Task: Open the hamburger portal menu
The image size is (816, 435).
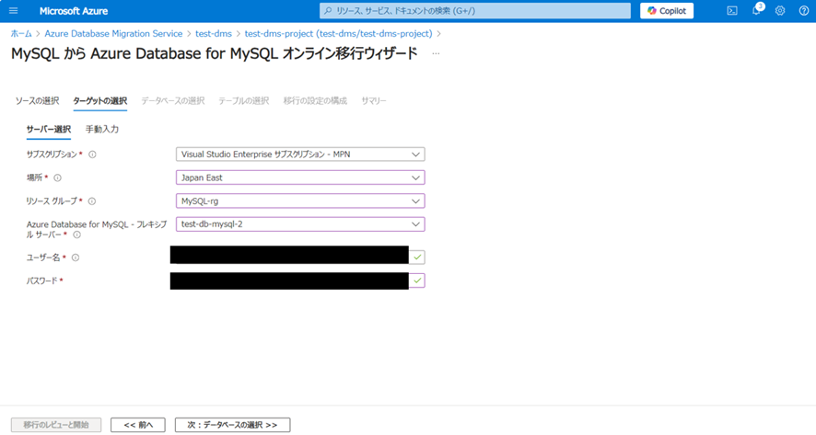Action: click(13, 11)
